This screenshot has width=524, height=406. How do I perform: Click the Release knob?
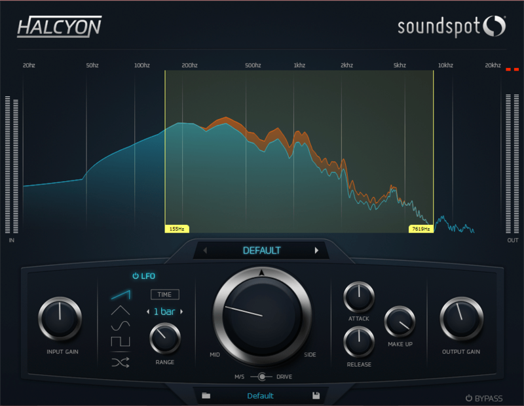(359, 342)
